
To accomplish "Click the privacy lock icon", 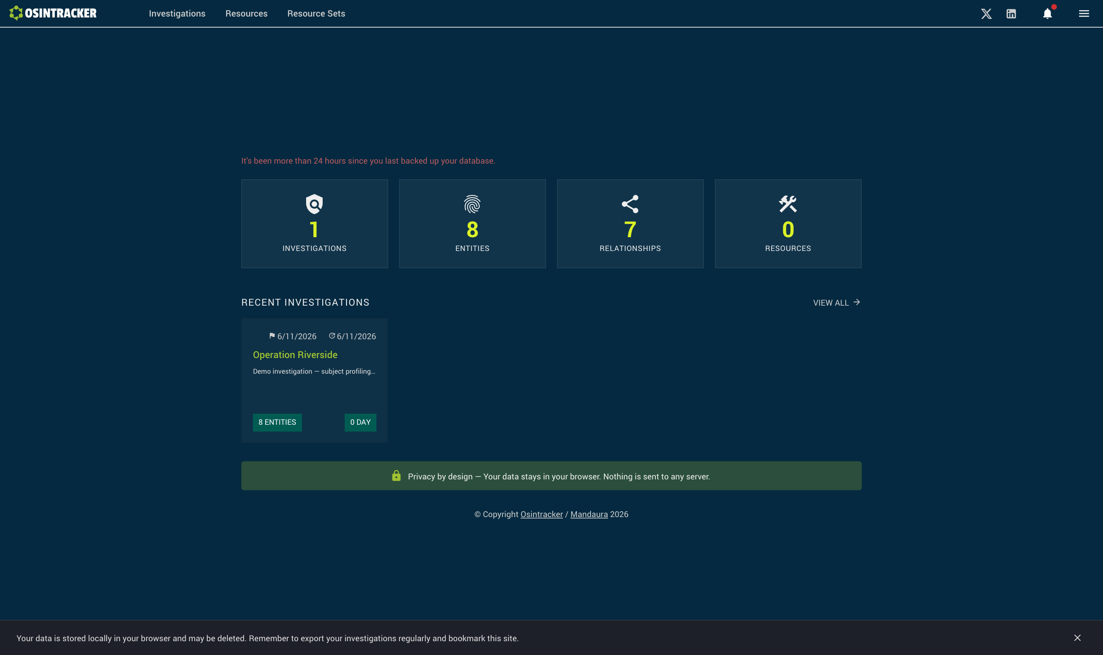I will (396, 476).
